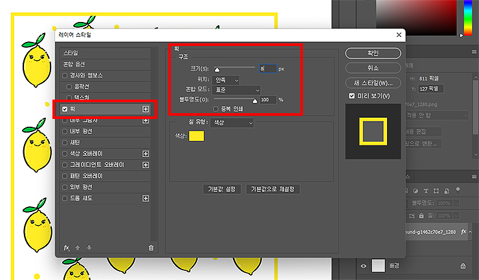Click the 크기 px size input field
This screenshot has width=479, height=280.
268,69
